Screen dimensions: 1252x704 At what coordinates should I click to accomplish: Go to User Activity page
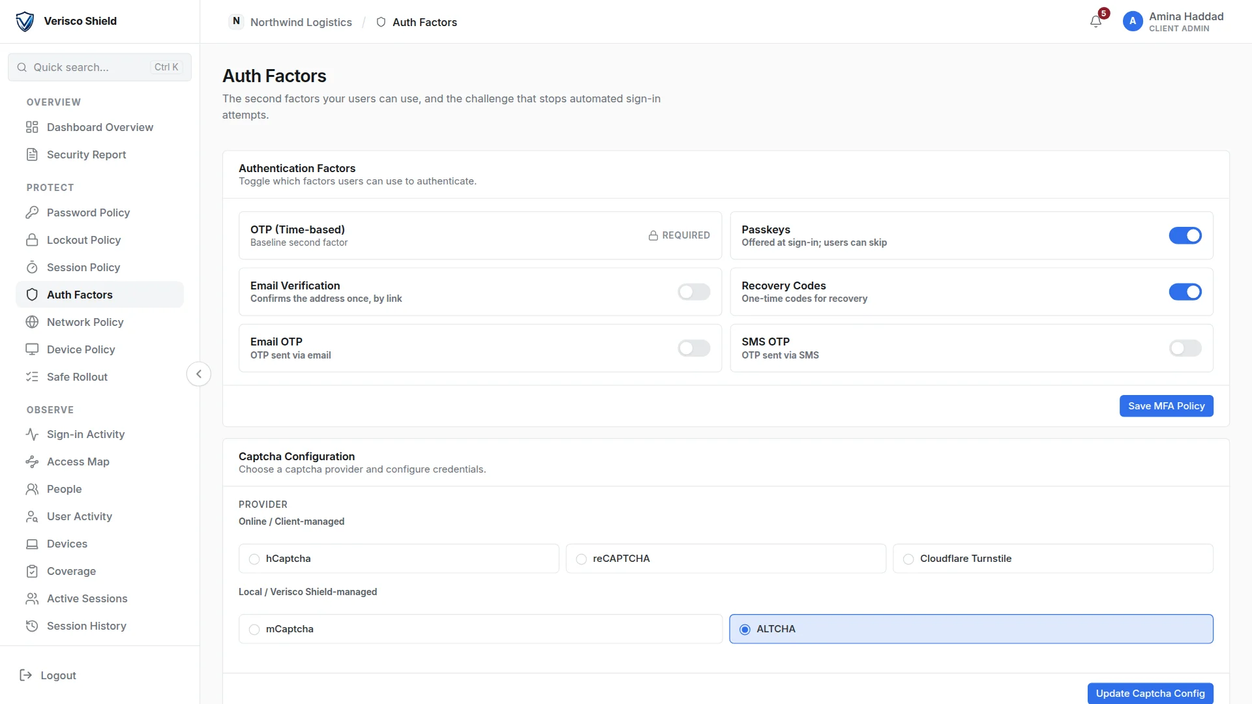[100, 516]
